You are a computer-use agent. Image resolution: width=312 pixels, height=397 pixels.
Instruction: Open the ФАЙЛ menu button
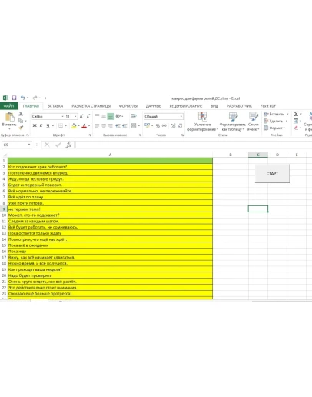click(8, 106)
